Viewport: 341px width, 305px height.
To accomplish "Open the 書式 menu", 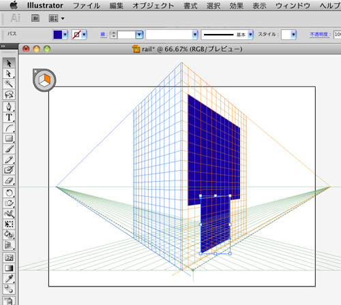I will pyautogui.click(x=190, y=5).
